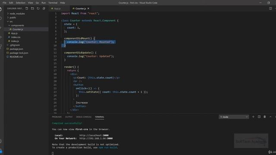Open http://192.168.1.66:3000 network link in terminal
Screen dimensions: 276x155
coord(96,139)
